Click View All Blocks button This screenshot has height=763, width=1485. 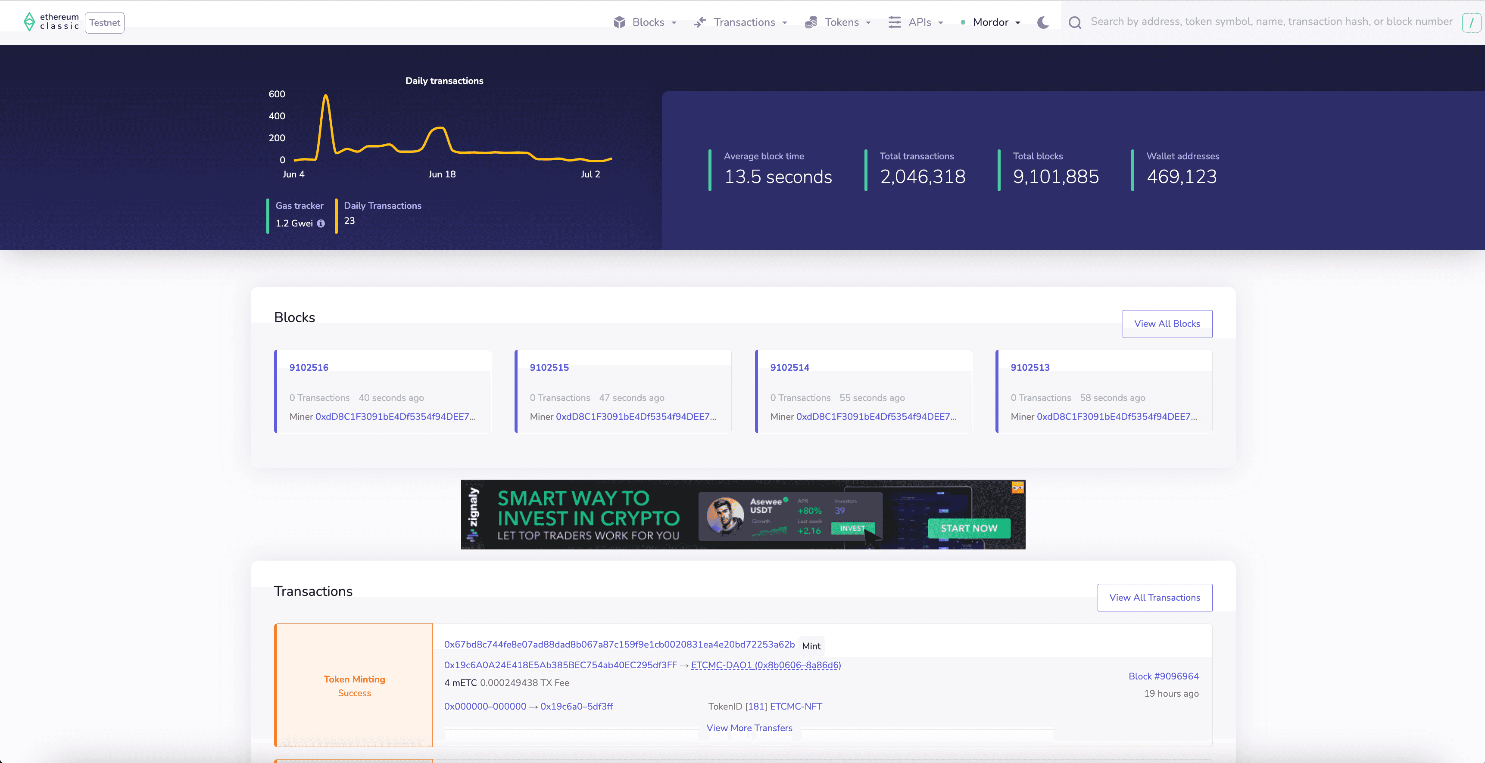(x=1167, y=324)
